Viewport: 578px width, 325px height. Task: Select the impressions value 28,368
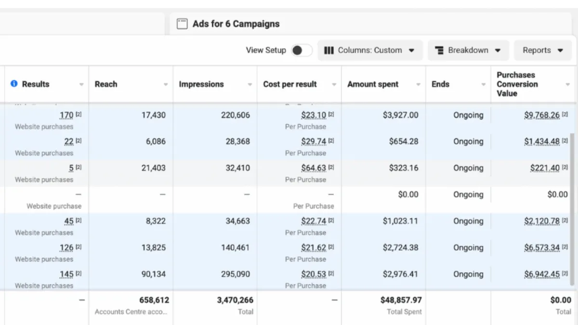238,142
